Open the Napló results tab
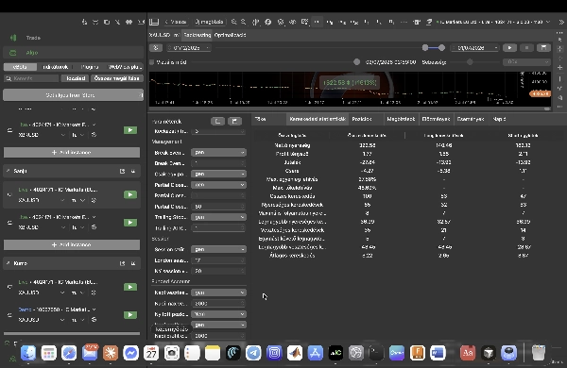567x368 pixels. [x=499, y=119]
